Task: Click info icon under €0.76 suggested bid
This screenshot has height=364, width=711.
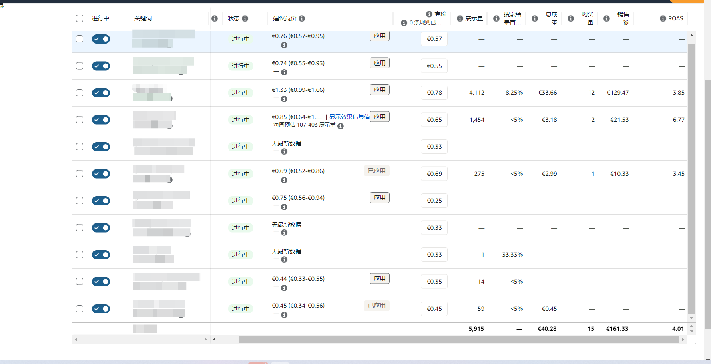Action: pyautogui.click(x=284, y=45)
